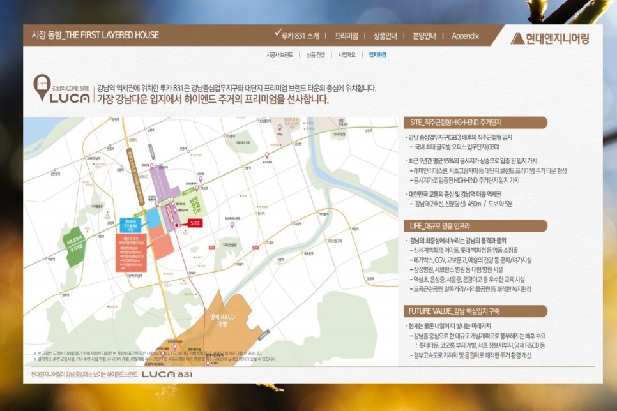Open the 루카 831 소개 menu
The image size is (617, 411).
coord(300,36)
